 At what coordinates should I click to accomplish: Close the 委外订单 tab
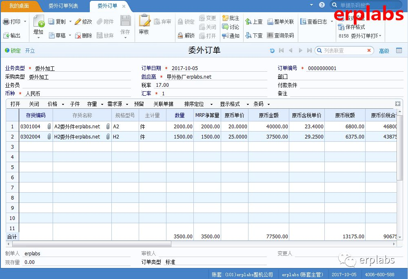pyautogui.click(x=124, y=6)
